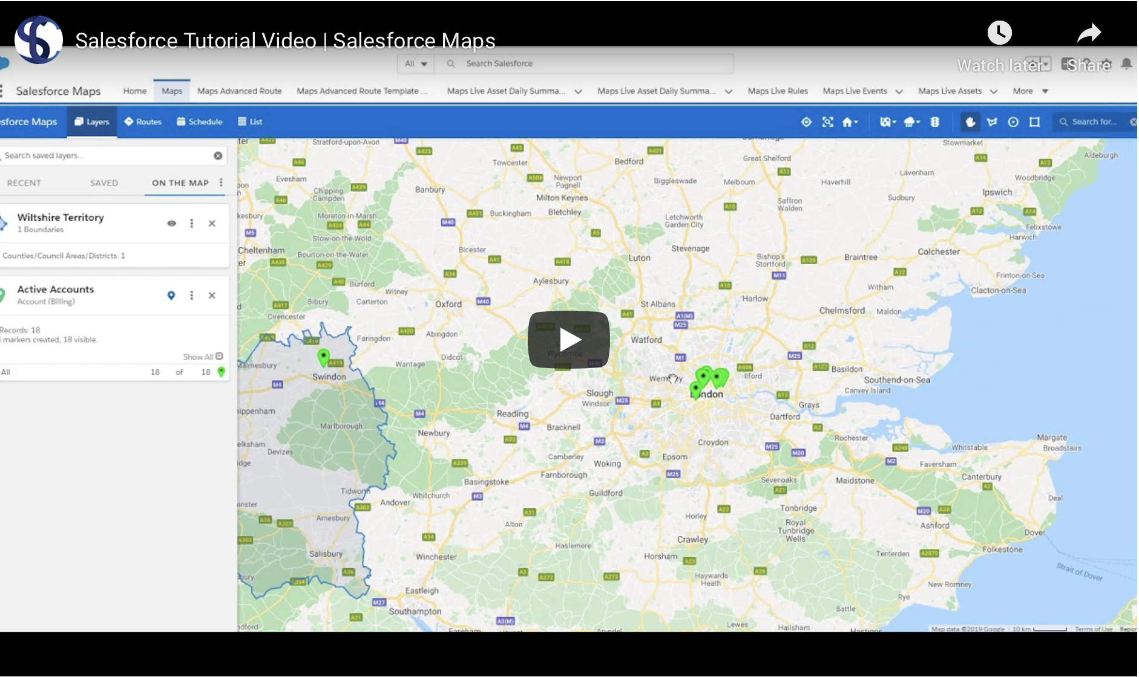Open the Maps Live Rules tab
The width and height of the screenshot is (1139, 677).
(778, 91)
